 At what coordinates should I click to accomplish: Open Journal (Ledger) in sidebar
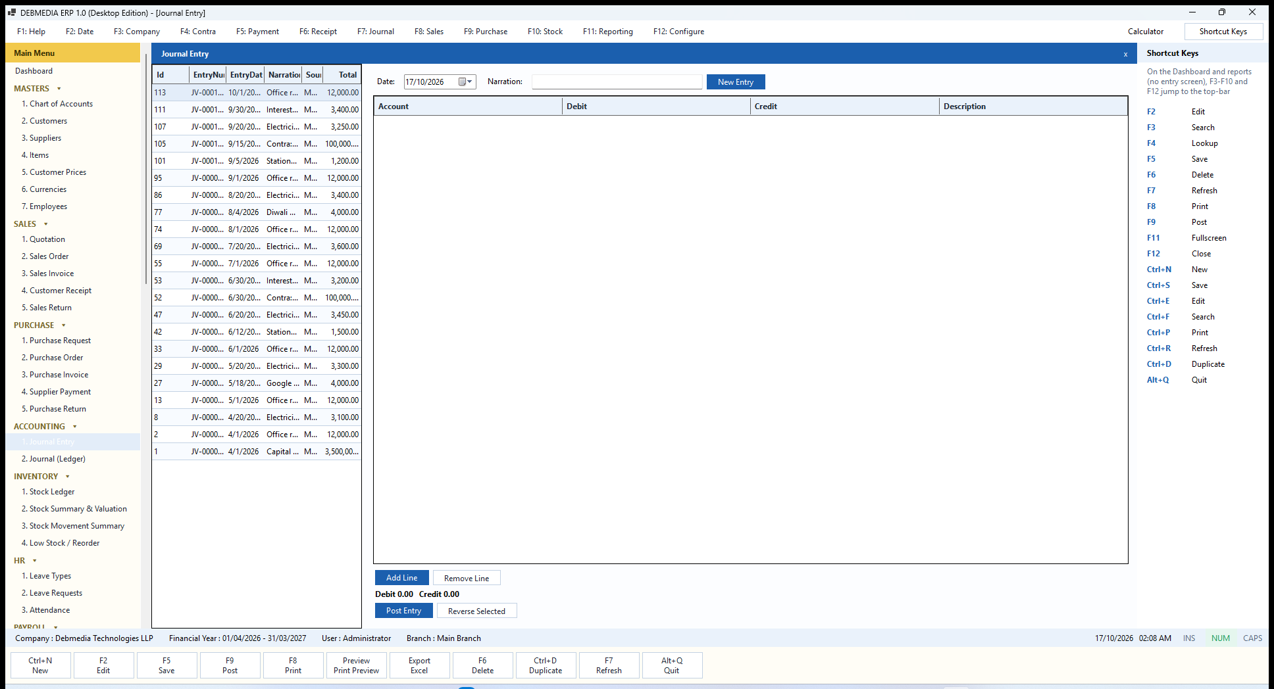click(x=53, y=459)
